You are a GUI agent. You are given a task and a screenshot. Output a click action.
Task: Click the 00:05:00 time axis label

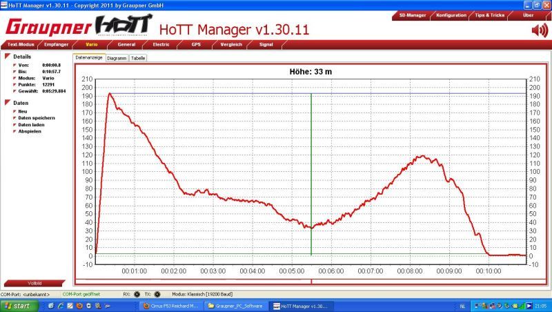pos(291,271)
